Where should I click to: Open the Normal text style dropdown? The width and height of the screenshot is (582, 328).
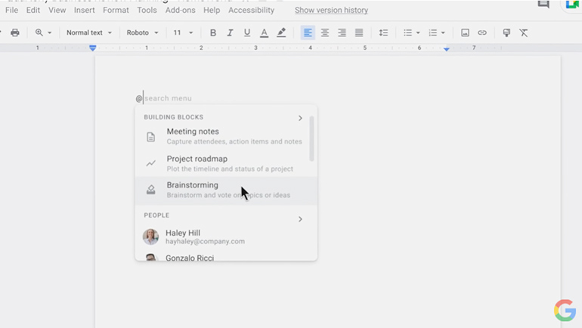tap(89, 32)
